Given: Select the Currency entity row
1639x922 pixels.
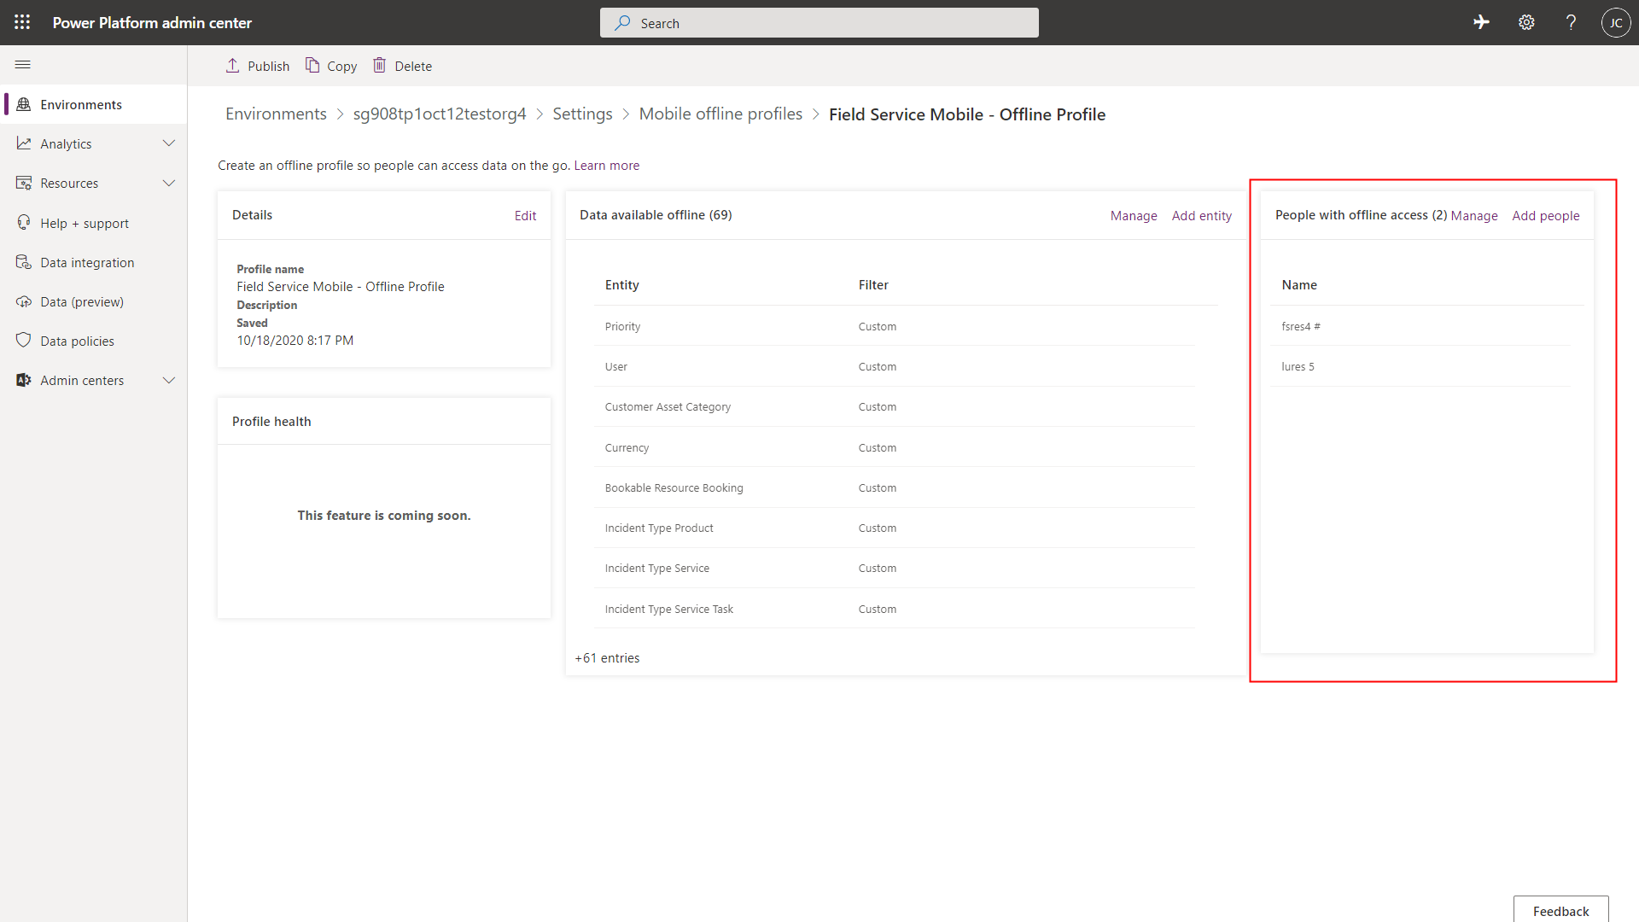Looking at the screenshot, I should pos(894,447).
